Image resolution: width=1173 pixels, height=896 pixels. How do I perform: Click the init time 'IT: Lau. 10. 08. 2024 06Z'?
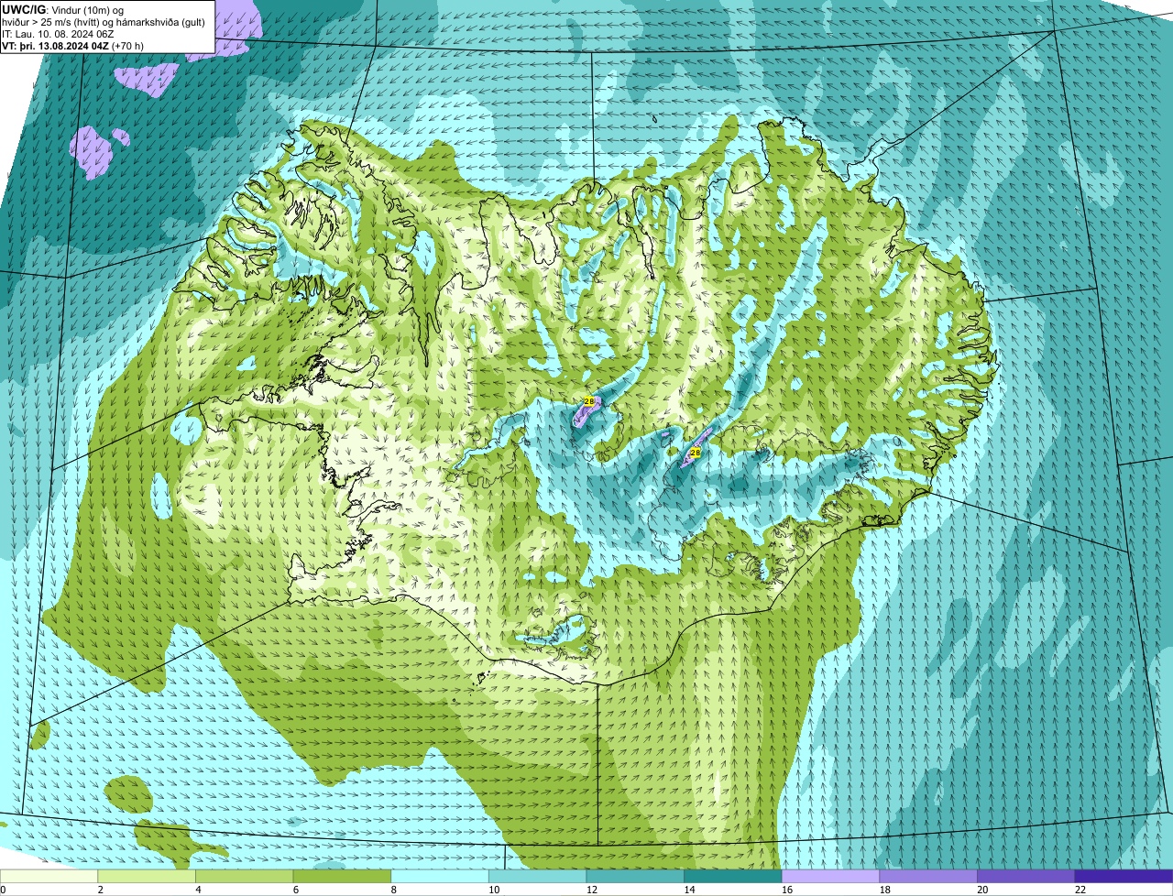click(x=58, y=33)
